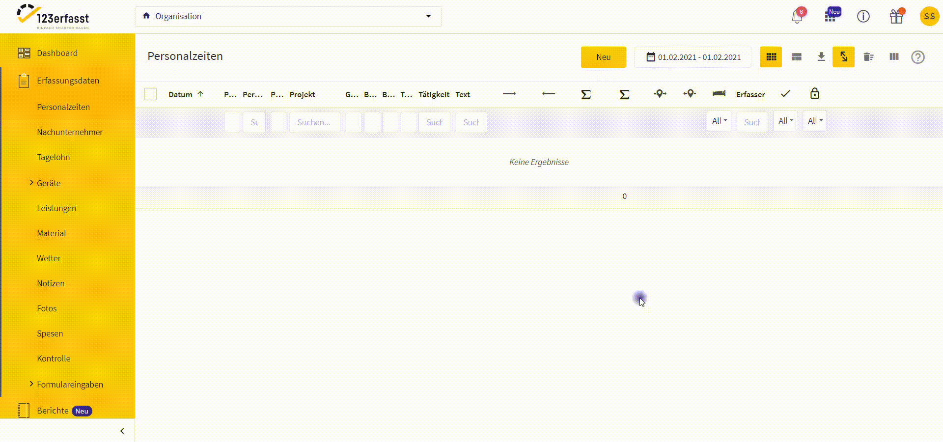Click the bed overnight column header
The width and height of the screenshot is (943, 442).
click(x=719, y=93)
